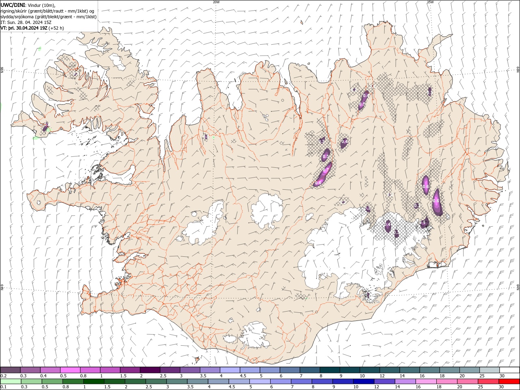Click the lilac 14 rain legend swatch

tap(405, 381)
